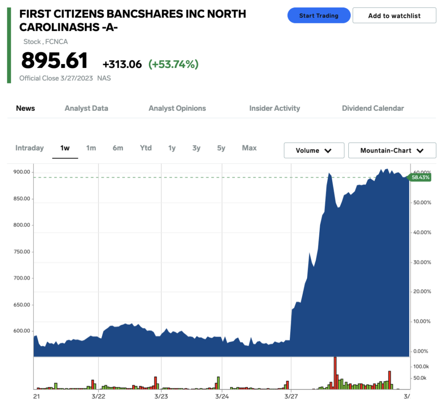Screen dimensions: 443x406
Task: Click the Stock, FCNCA ticker label
Action: coord(45,42)
